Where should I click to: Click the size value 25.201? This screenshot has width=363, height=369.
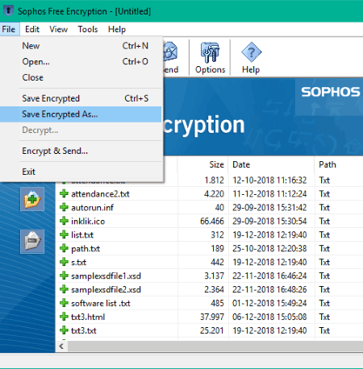212,331
